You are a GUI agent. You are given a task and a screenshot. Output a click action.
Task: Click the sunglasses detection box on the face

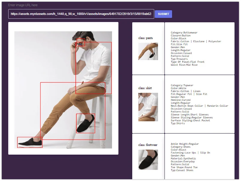80,42
